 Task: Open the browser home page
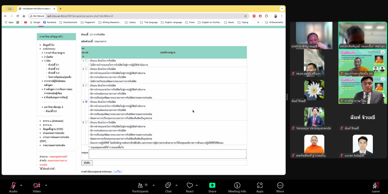click(x=24, y=16)
